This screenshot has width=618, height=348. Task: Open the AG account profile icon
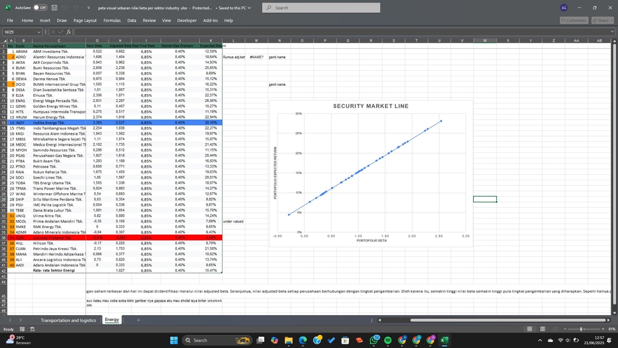pyautogui.click(x=564, y=8)
